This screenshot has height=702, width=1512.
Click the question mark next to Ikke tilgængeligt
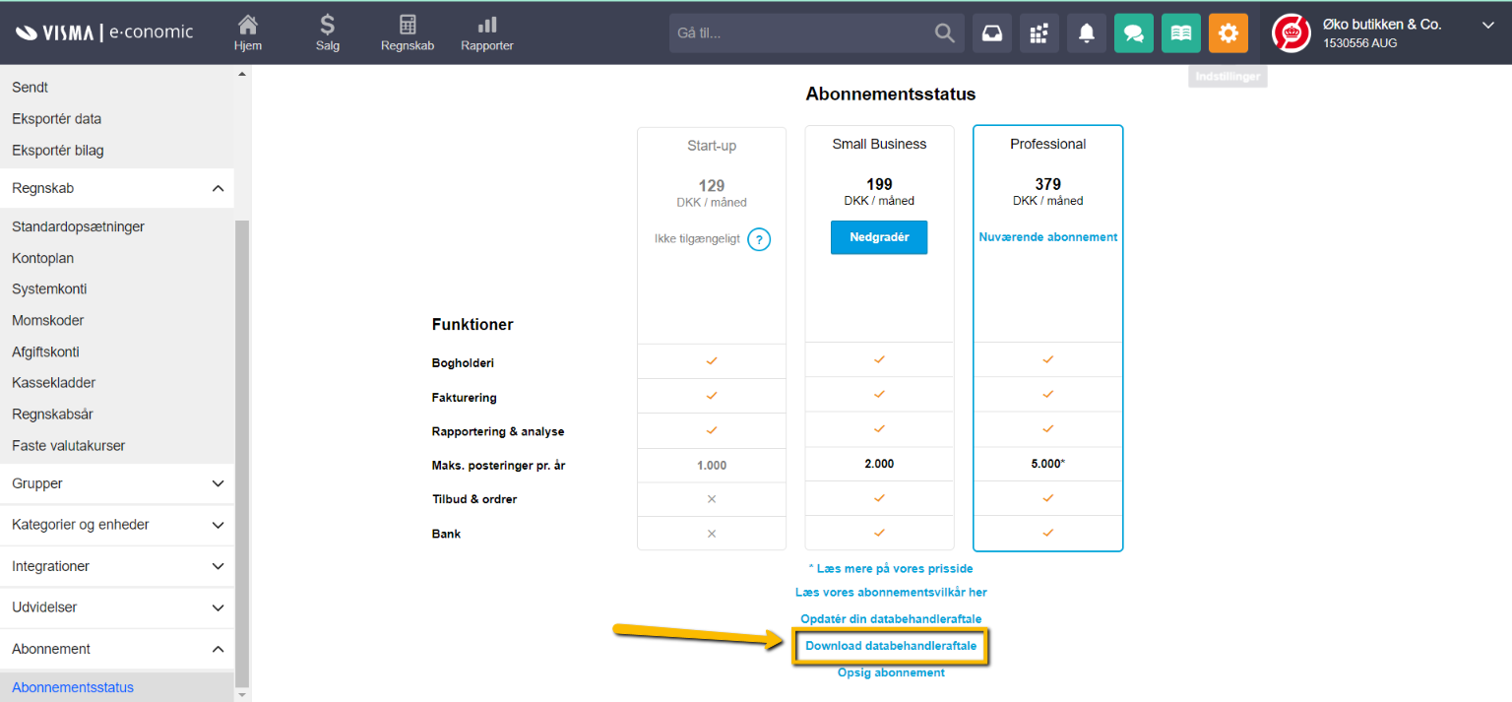point(758,239)
